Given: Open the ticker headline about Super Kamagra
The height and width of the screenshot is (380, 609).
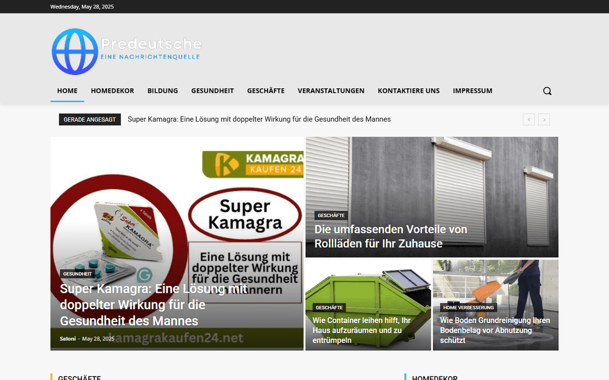Looking at the screenshot, I should point(259,119).
